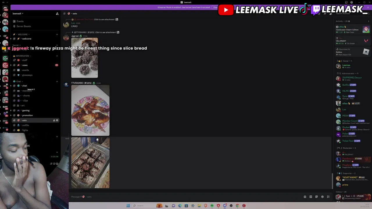Collapse the WELCOME channel category

point(22,35)
